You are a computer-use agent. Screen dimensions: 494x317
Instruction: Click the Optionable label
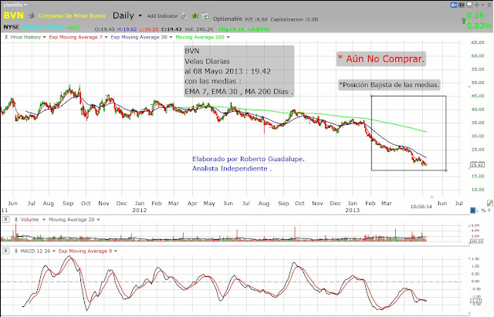228,19
